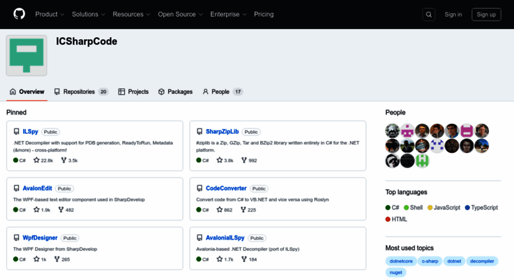Select the Overview tab
Screen dimensions: 514x280
pyautogui.click(x=27, y=91)
